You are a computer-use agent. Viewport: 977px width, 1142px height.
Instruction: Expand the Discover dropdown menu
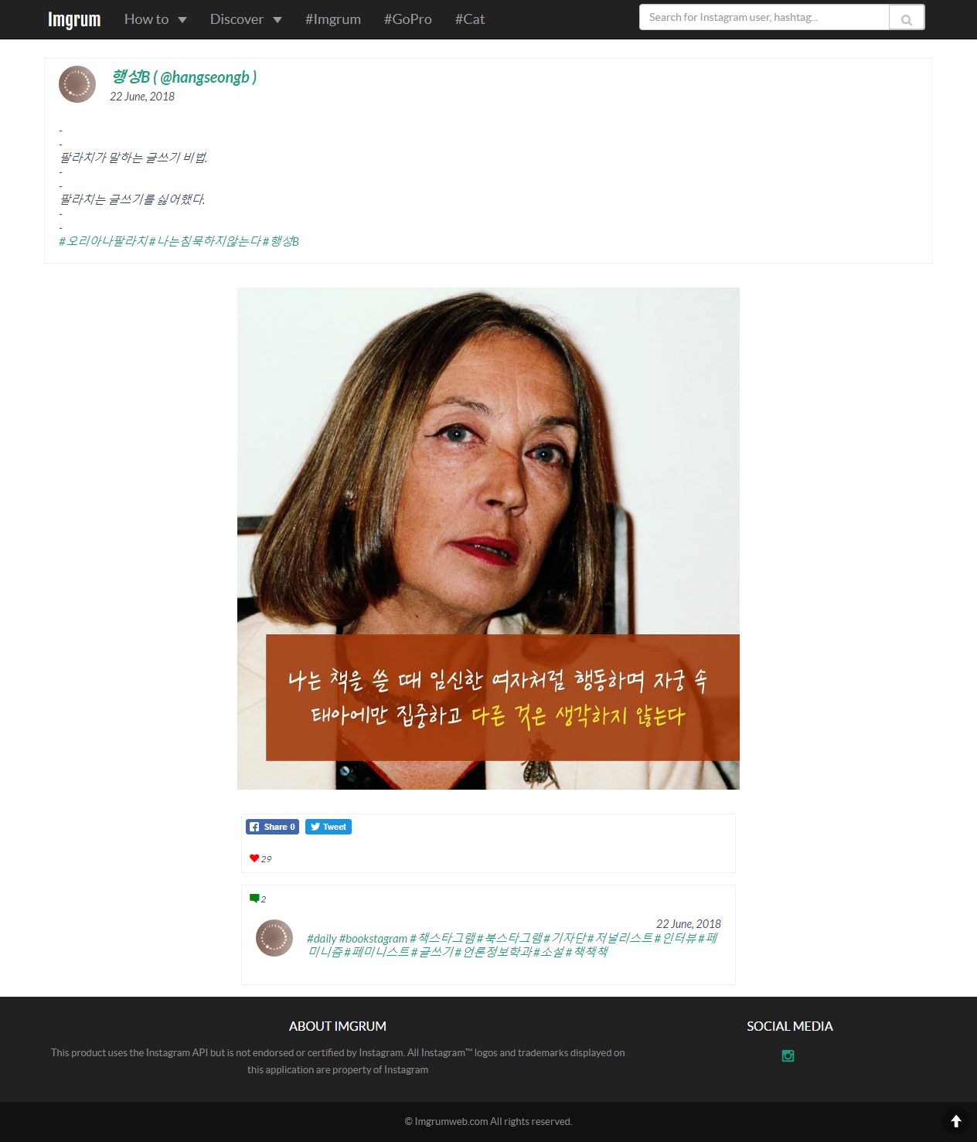(246, 19)
